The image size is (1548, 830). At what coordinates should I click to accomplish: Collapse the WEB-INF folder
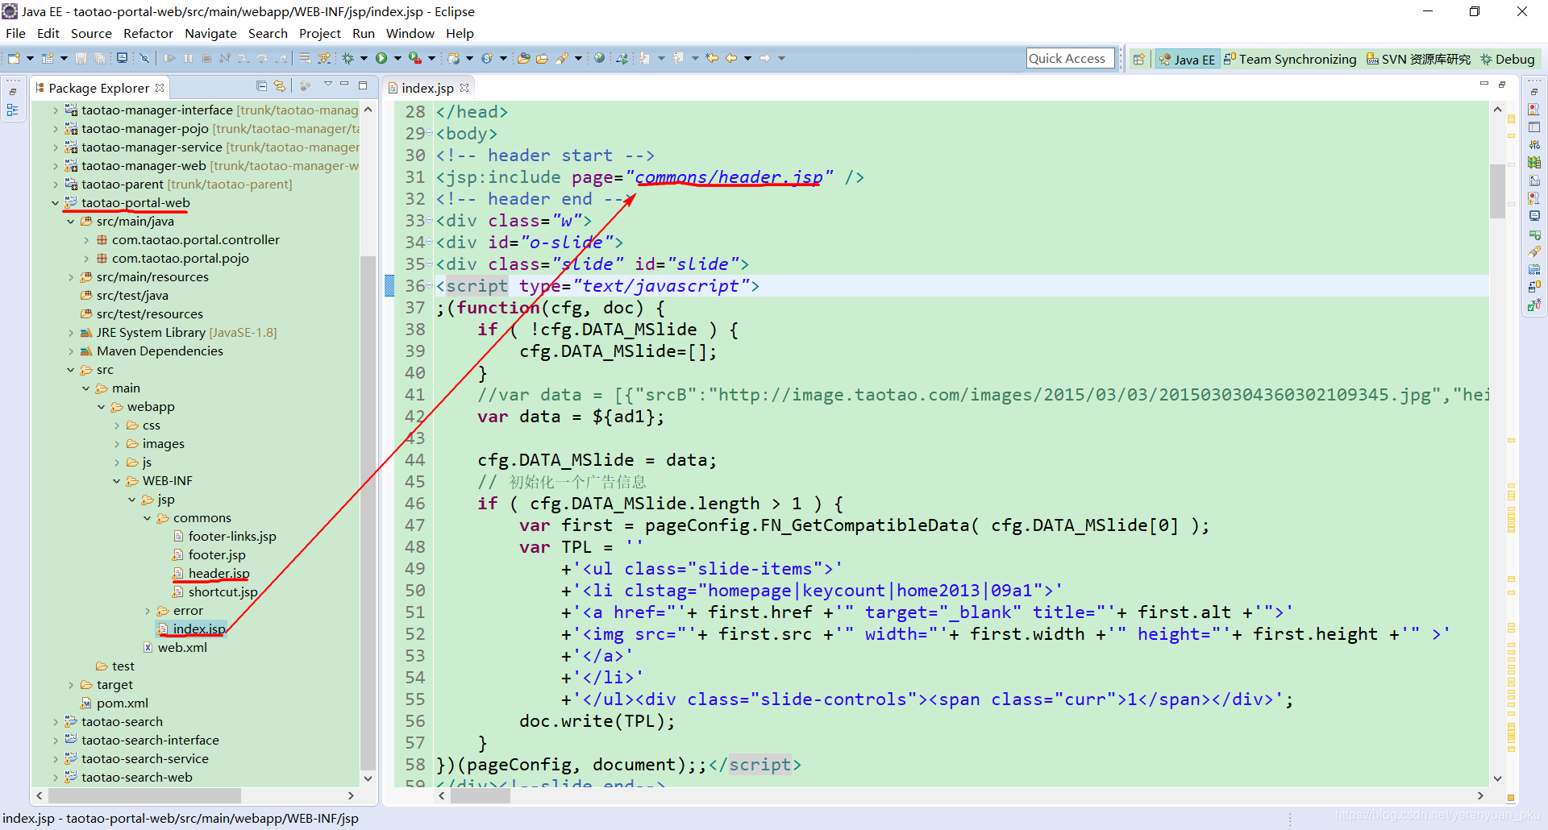pos(117,481)
